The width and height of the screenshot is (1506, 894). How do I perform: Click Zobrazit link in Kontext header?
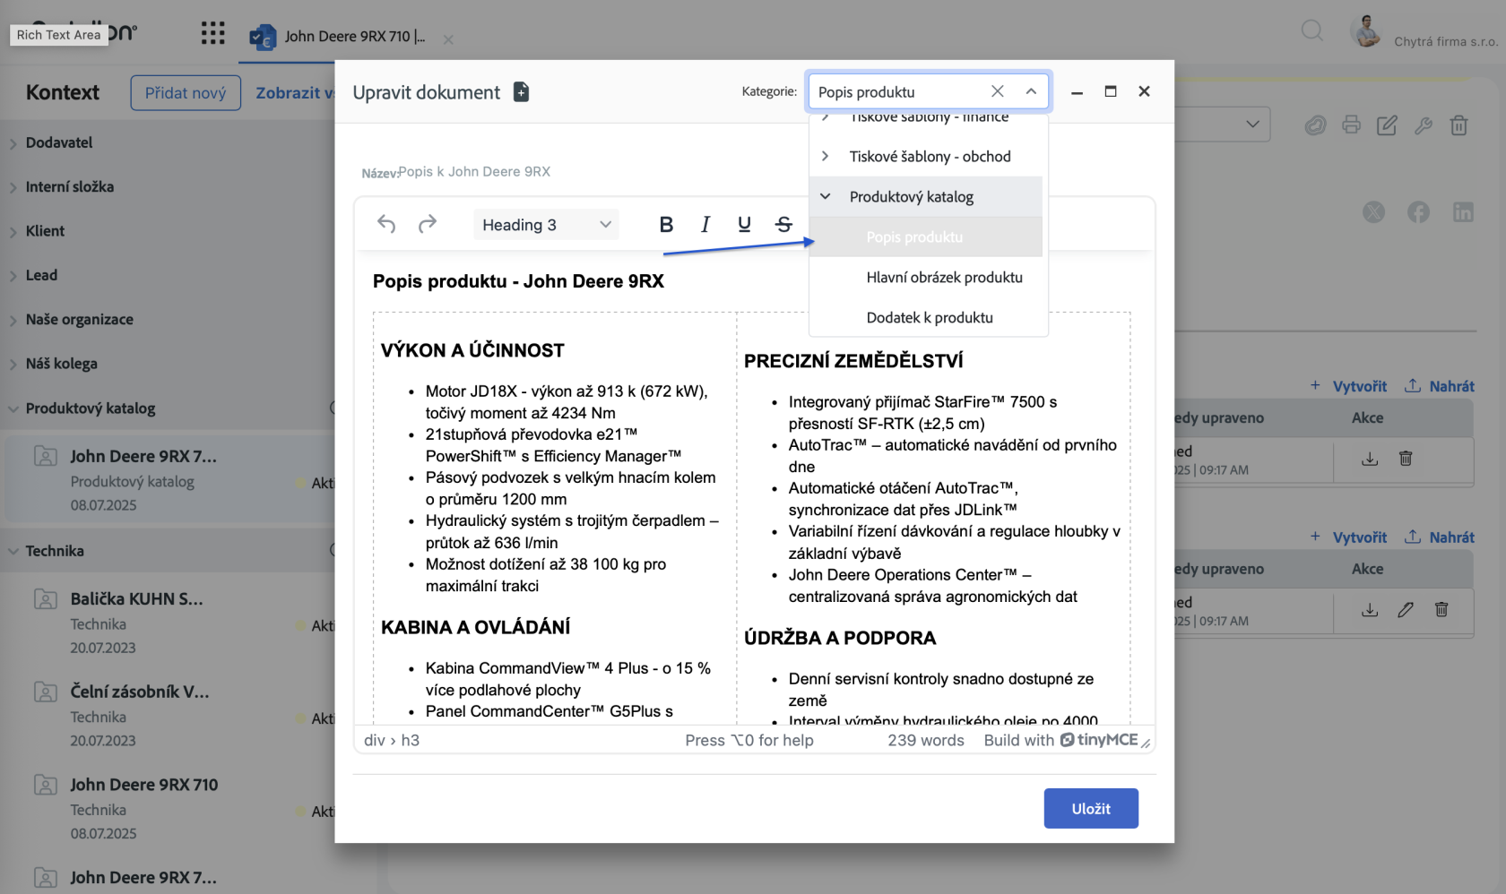(x=294, y=92)
